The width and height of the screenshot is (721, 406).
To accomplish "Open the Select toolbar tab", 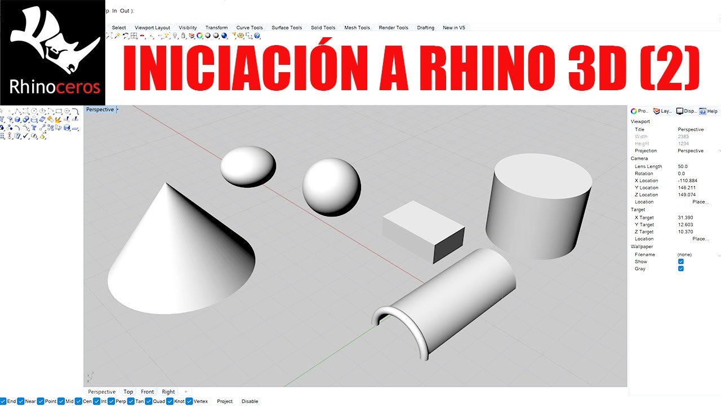I will (x=119, y=28).
